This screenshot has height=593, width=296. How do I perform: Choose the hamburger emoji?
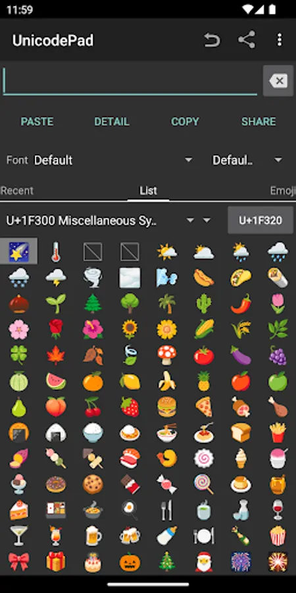166,407
